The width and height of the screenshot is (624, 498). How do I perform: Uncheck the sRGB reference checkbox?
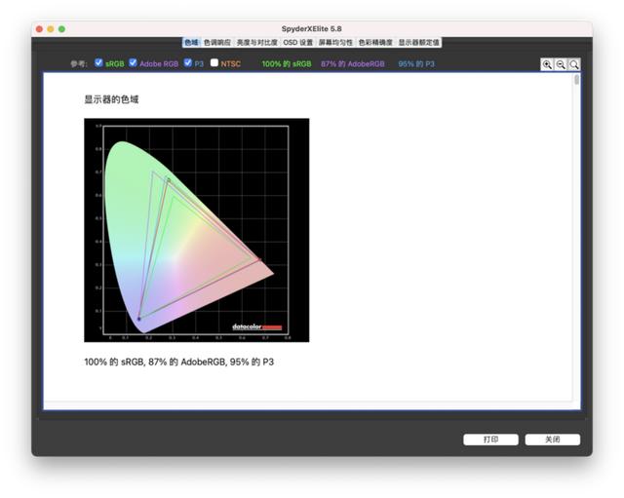[x=98, y=62]
